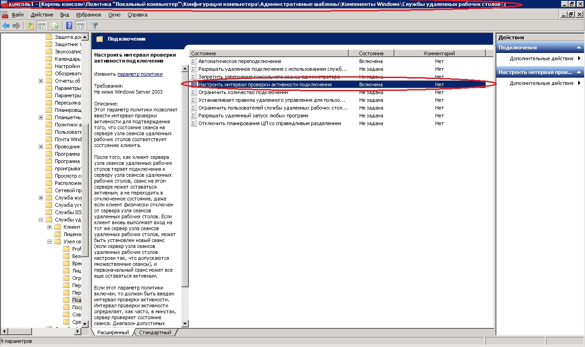The image size is (585, 347).
Task: Open the параметр политики link
Action: tap(140, 74)
